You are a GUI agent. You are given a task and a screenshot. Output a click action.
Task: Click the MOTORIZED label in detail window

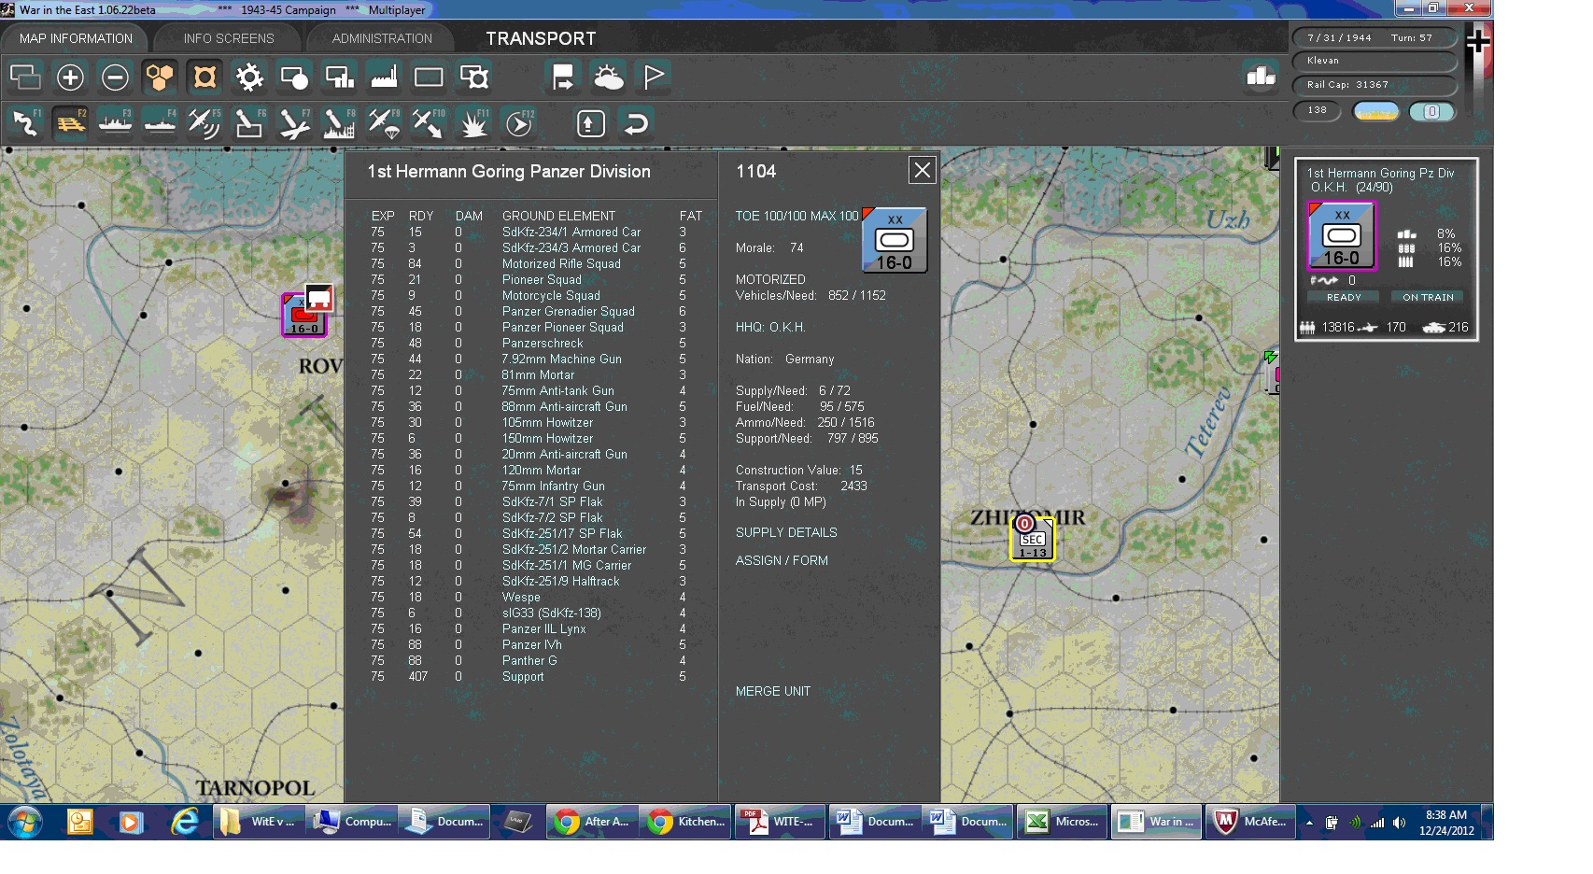(770, 279)
